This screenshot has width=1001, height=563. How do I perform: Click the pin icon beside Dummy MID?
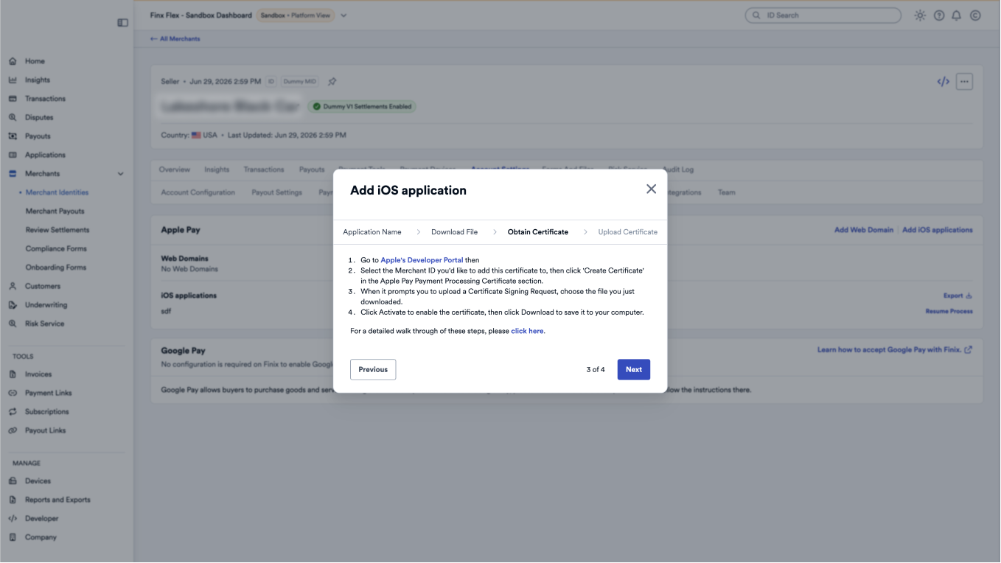click(x=332, y=82)
